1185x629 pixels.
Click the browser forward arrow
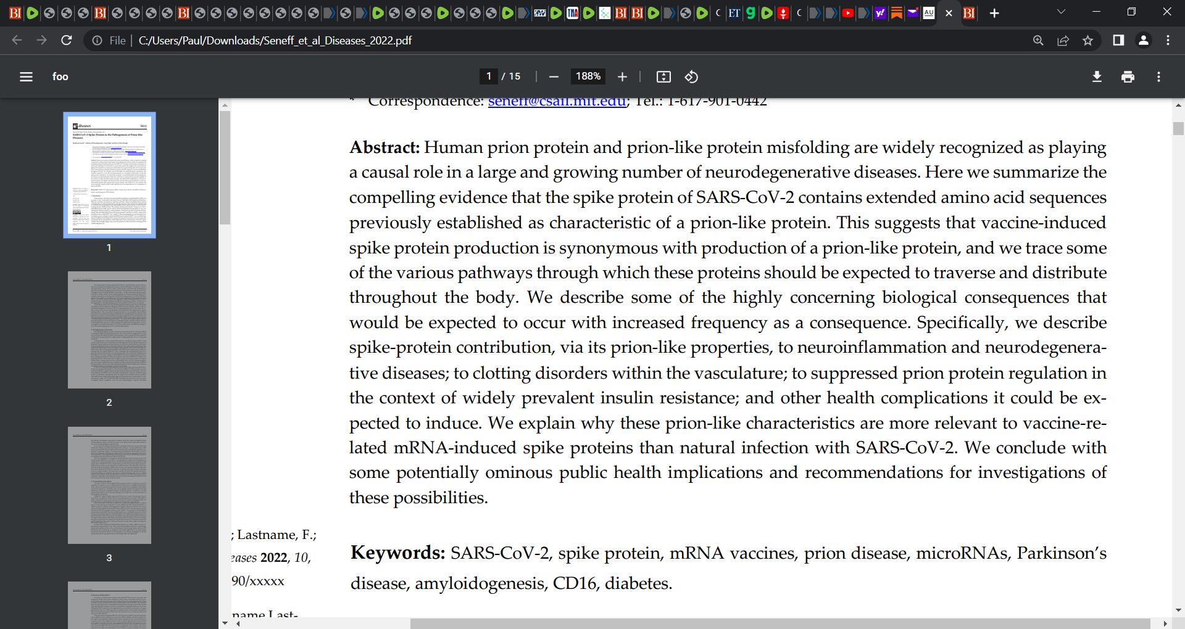pos(41,40)
